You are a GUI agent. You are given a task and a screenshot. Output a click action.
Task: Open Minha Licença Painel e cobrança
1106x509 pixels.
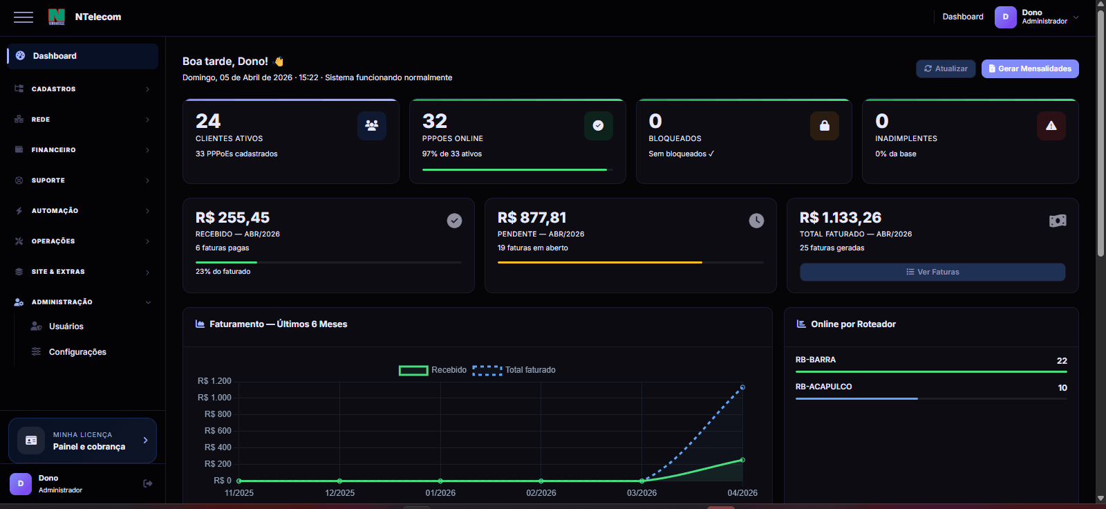click(82, 441)
